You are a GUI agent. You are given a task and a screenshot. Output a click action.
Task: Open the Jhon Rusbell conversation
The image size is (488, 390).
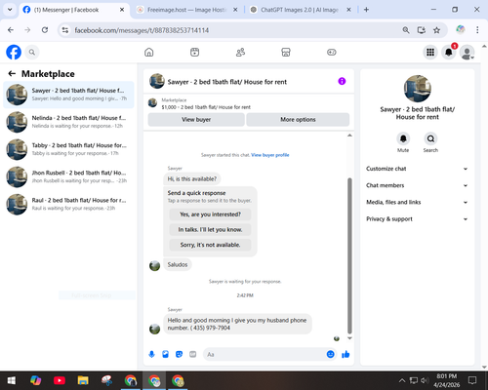(68, 176)
